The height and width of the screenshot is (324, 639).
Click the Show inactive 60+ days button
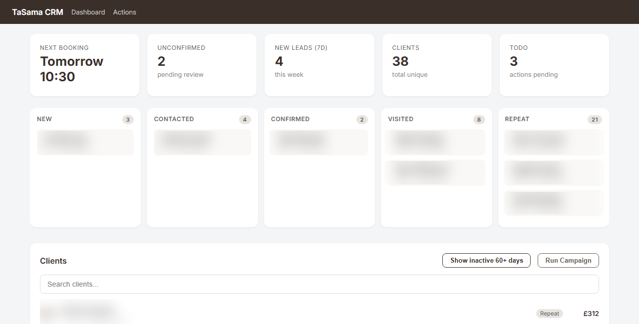[486, 260]
